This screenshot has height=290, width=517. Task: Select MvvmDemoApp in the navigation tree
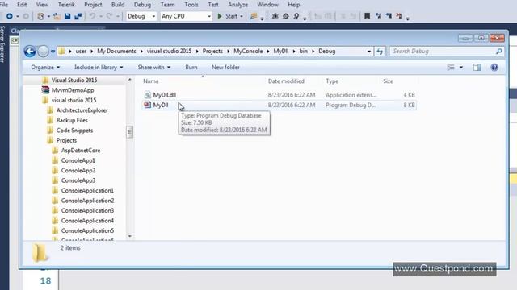click(73, 90)
